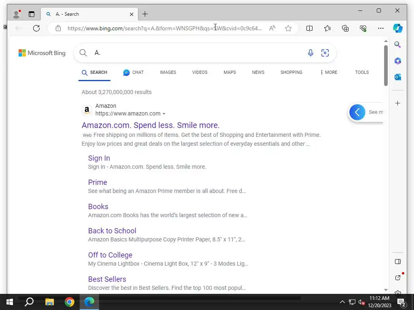Image resolution: width=414 pixels, height=310 pixels.
Task: Open Edge Settings and more menu
Action: (x=381, y=28)
